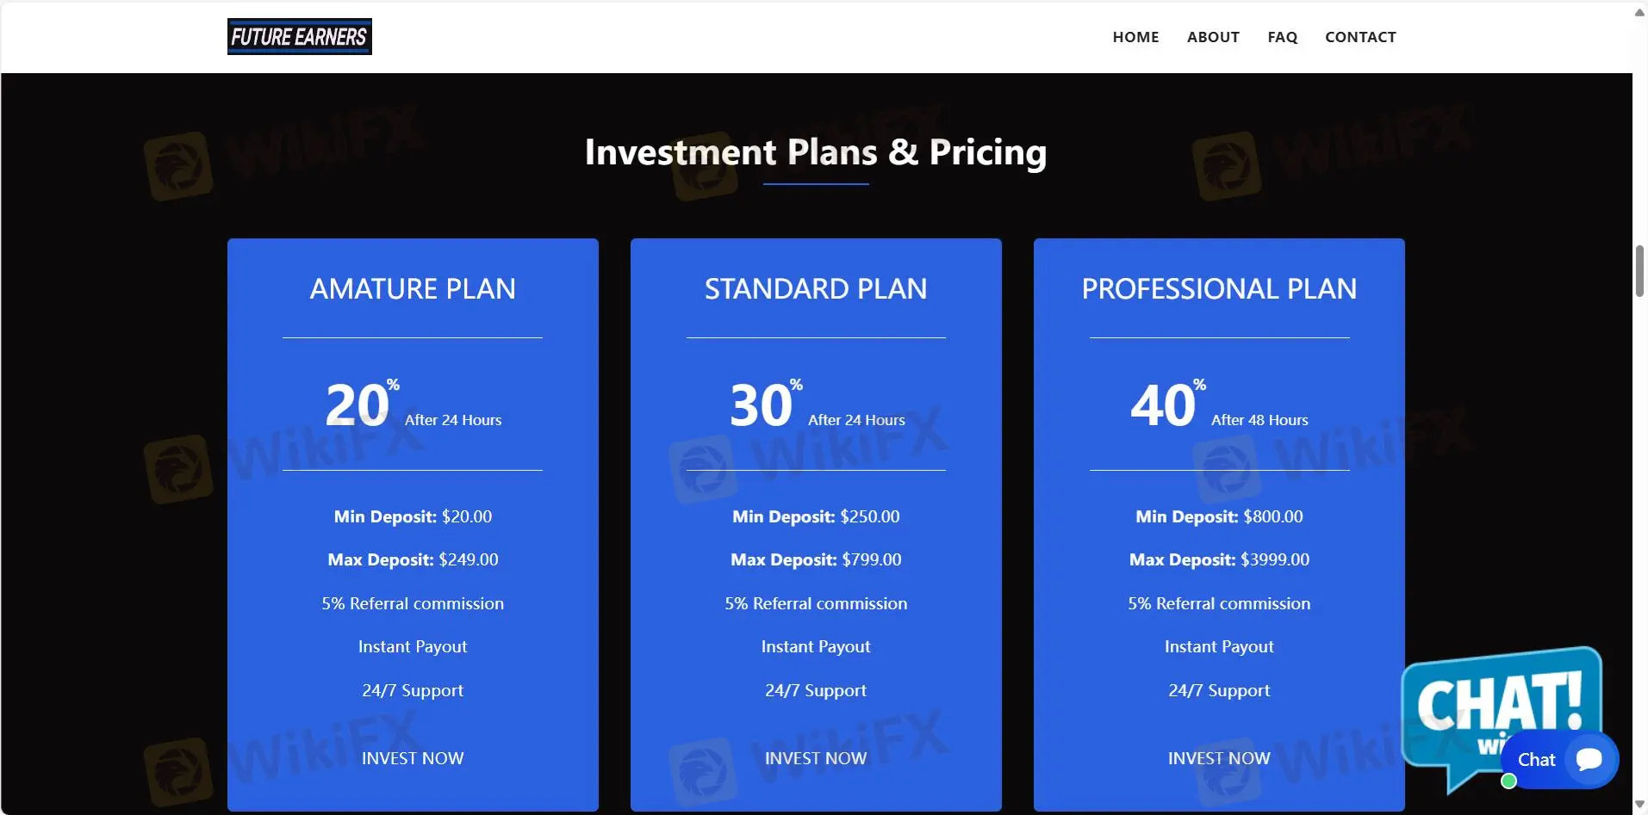Click the green online status dot
This screenshot has height=815, width=1648.
coord(1508,781)
